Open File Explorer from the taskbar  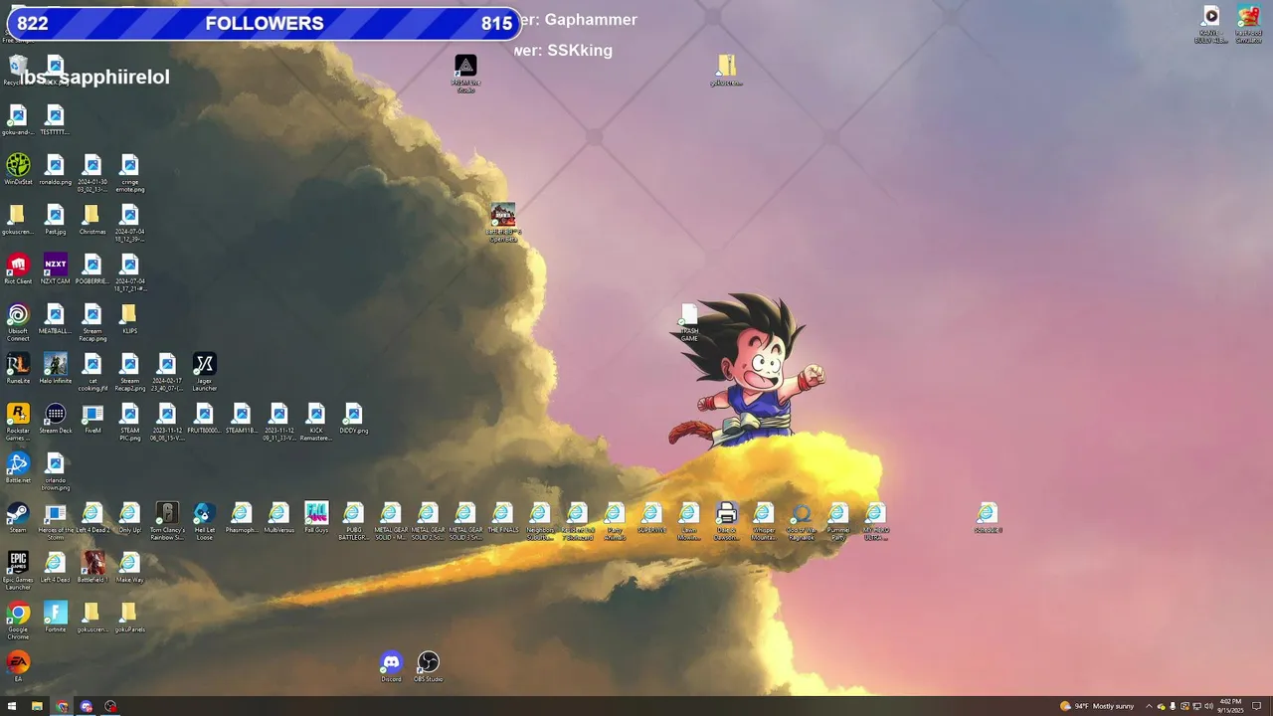[37, 706]
